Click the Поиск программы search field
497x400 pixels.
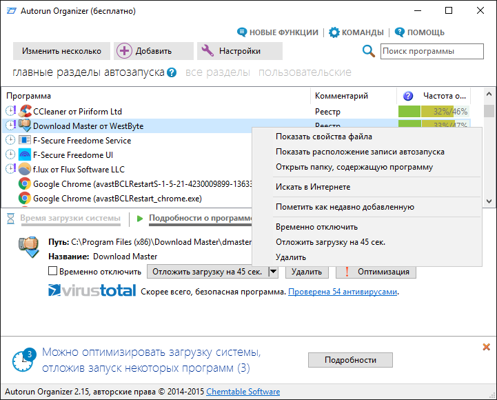tap(432, 51)
